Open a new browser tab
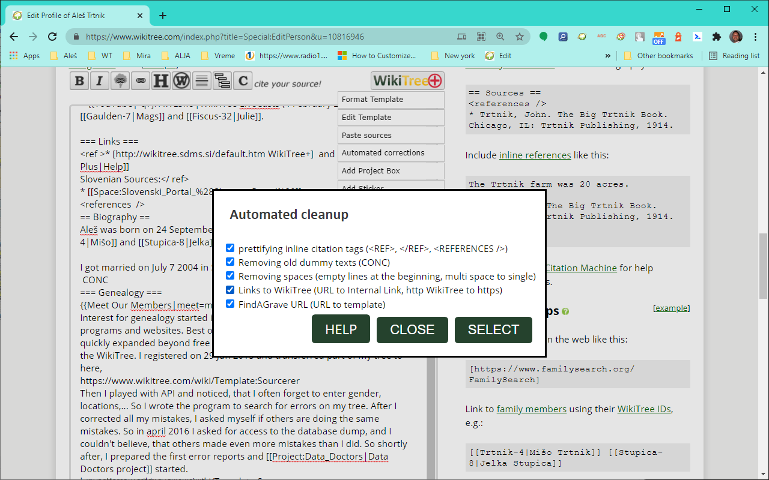Screen dimensions: 769x480 click(x=163, y=16)
